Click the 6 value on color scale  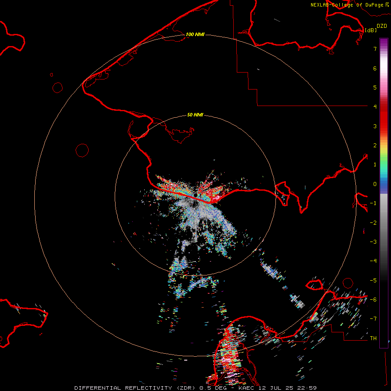point(375,69)
